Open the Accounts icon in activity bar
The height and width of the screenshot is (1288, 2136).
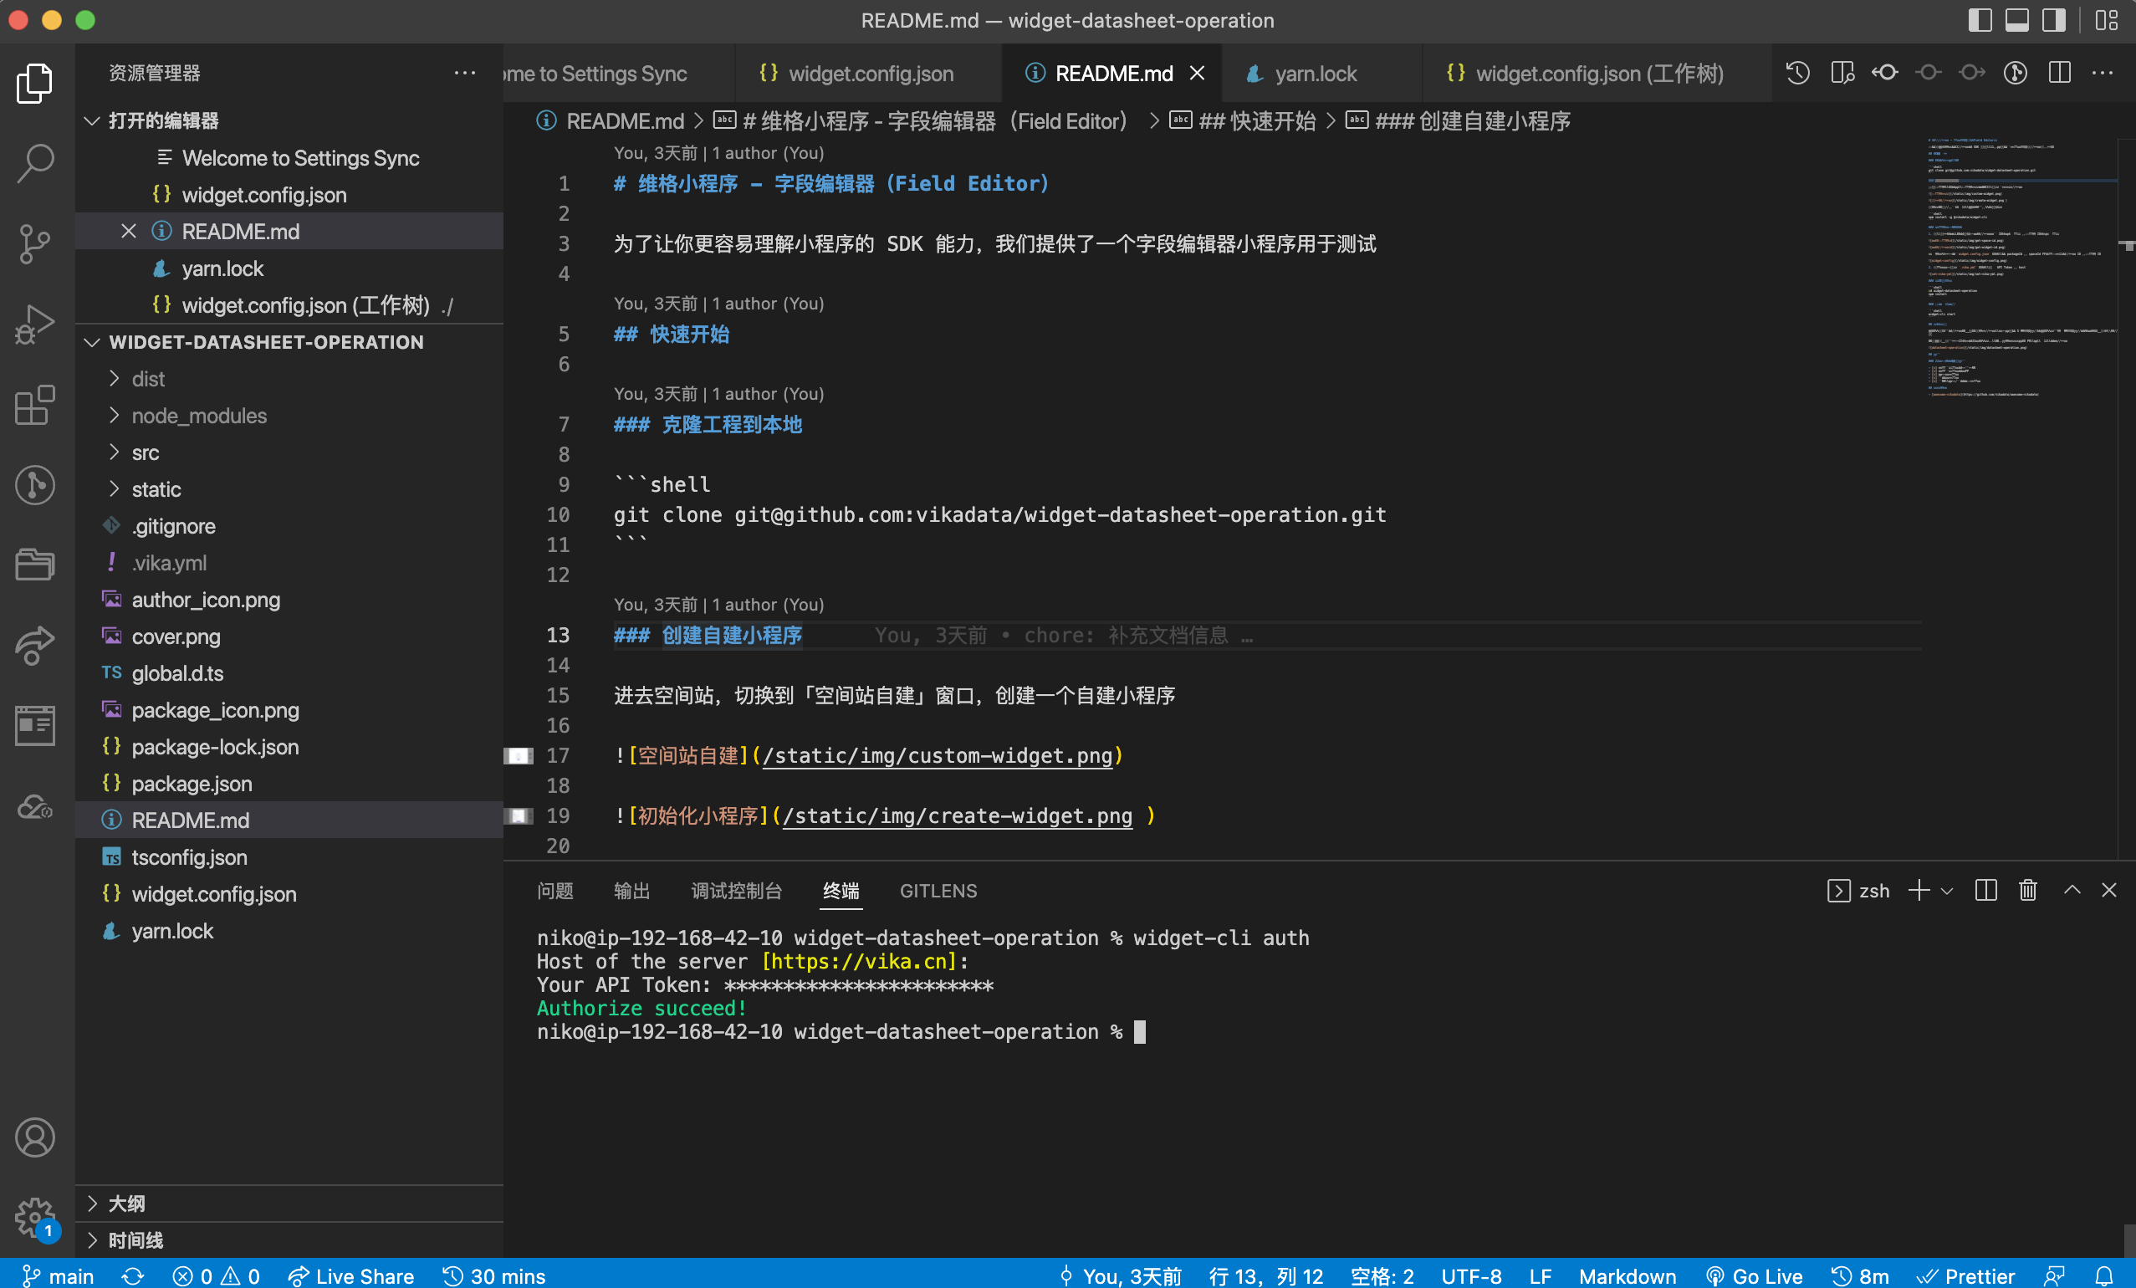[x=35, y=1137]
